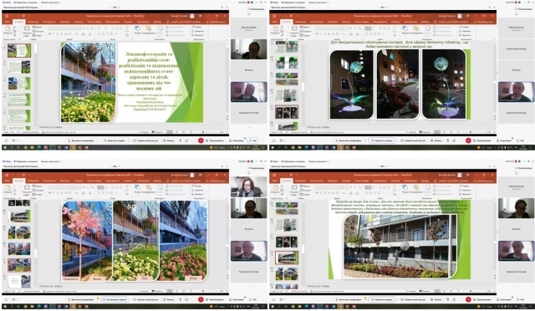Open Chrome from taskbar under title-slide window

25,147
